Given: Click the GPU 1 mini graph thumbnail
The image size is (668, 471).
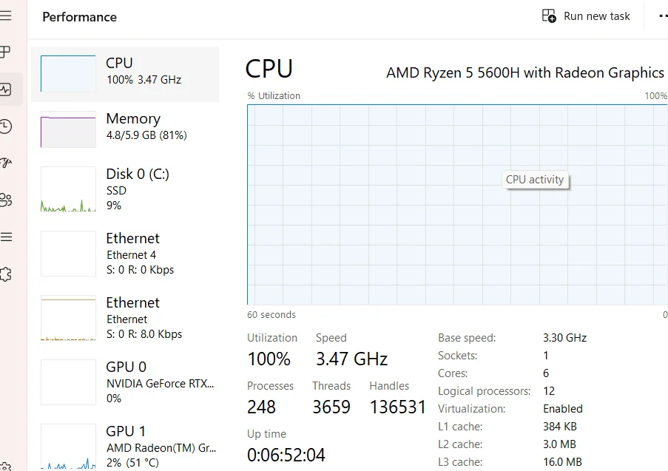Looking at the screenshot, I should tap(68, 447).
